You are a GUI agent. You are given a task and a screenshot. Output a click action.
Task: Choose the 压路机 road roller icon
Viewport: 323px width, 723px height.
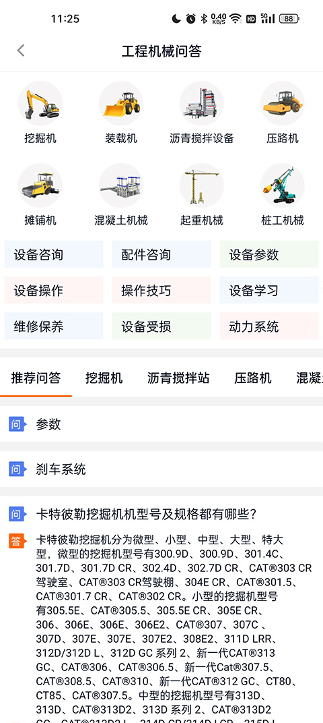(x=283, y=104)
